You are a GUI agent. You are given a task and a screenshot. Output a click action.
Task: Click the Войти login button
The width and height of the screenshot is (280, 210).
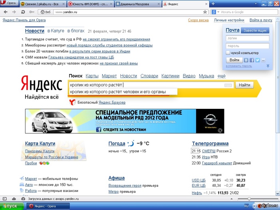point(234,60)
